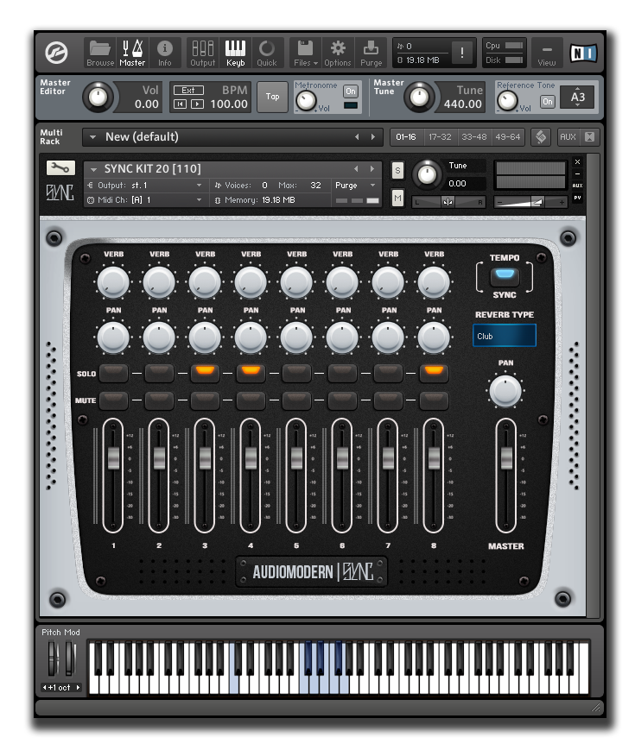
Task: Shift keyboard octave up with right arrow
Action: point(78,687)
